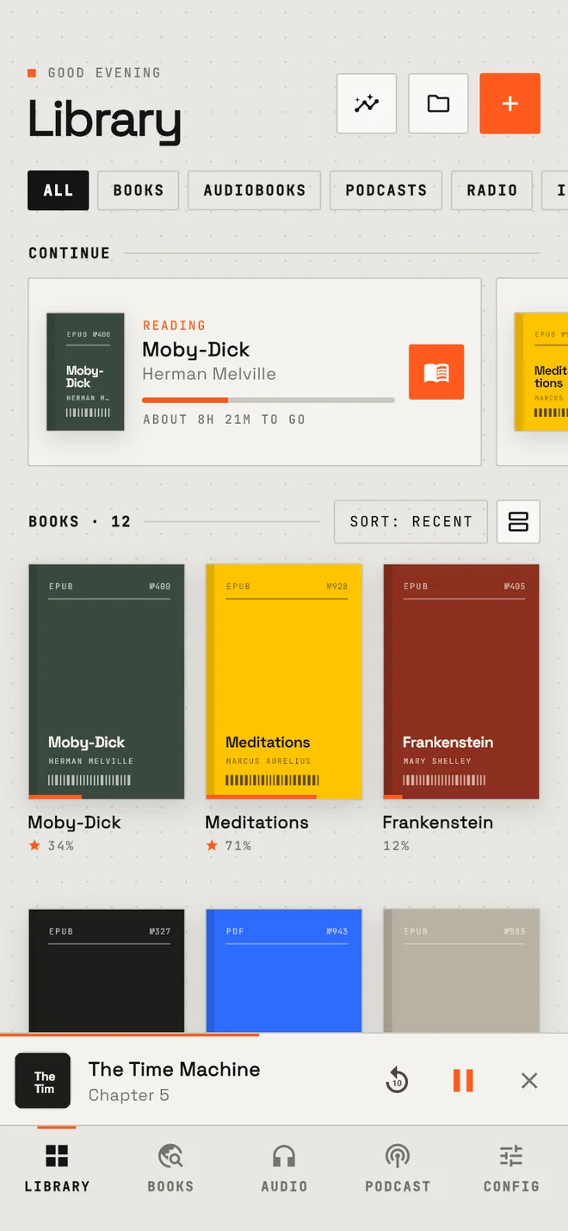Open the sparkle trend insights icon button
This screenshot has height=1231, width=568.
click(367, 103)
